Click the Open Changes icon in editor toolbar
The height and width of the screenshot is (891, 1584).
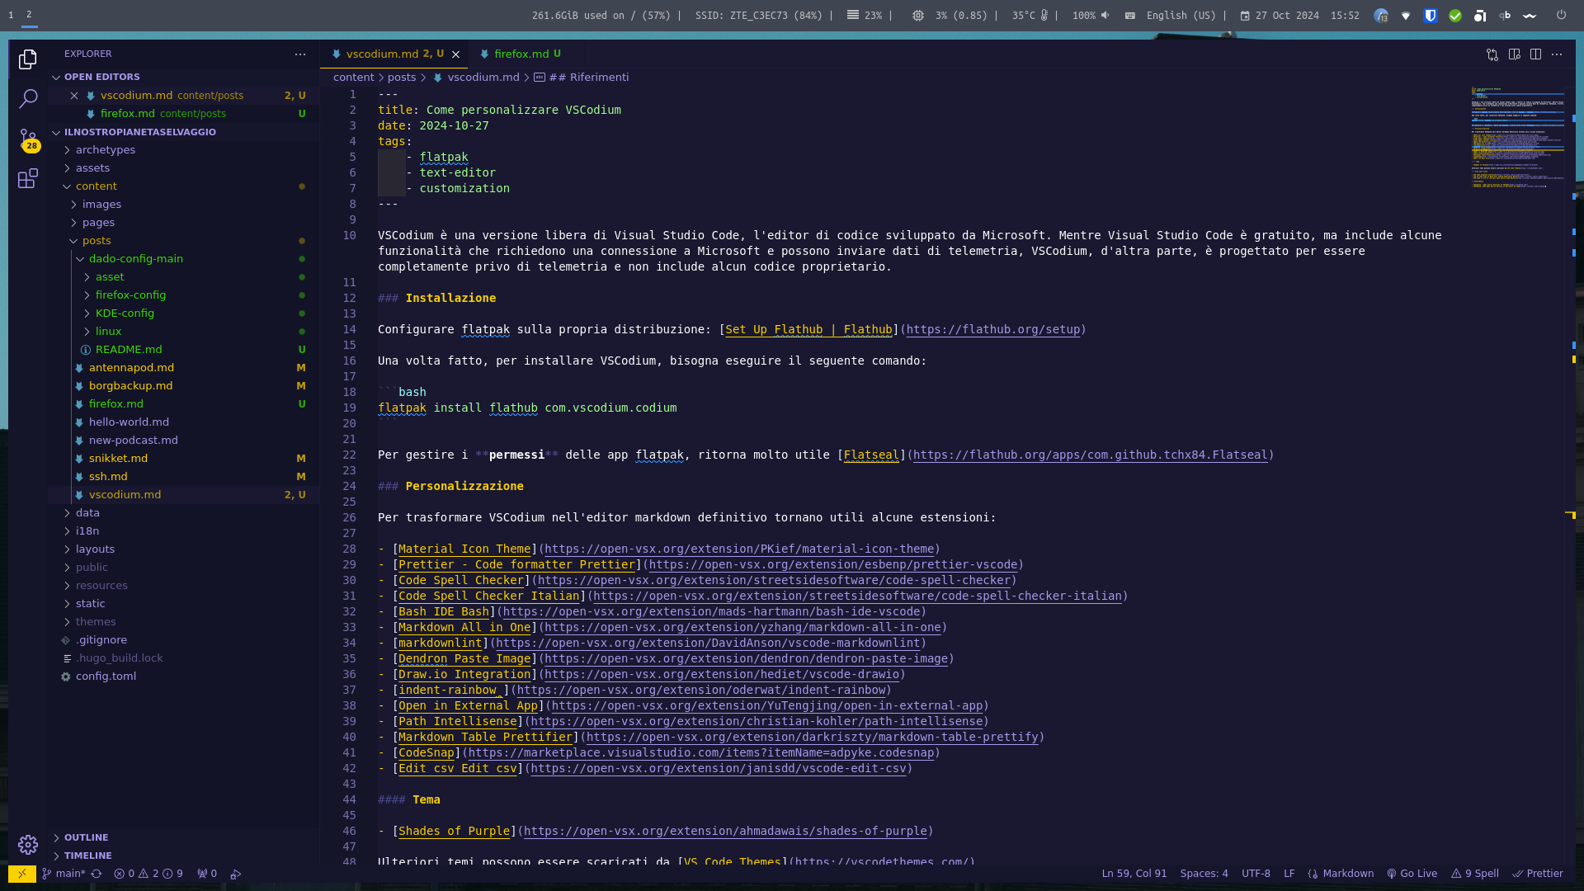coord(1492,54)
